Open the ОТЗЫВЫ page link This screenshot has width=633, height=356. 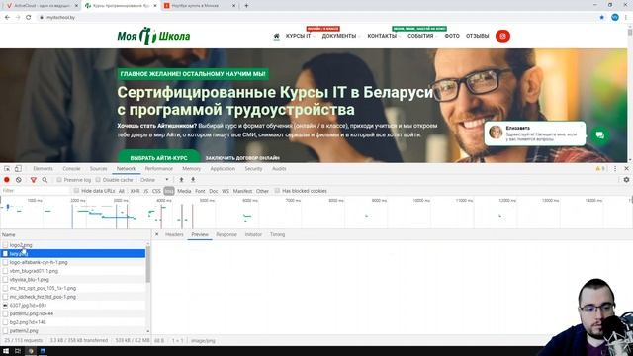477,36
